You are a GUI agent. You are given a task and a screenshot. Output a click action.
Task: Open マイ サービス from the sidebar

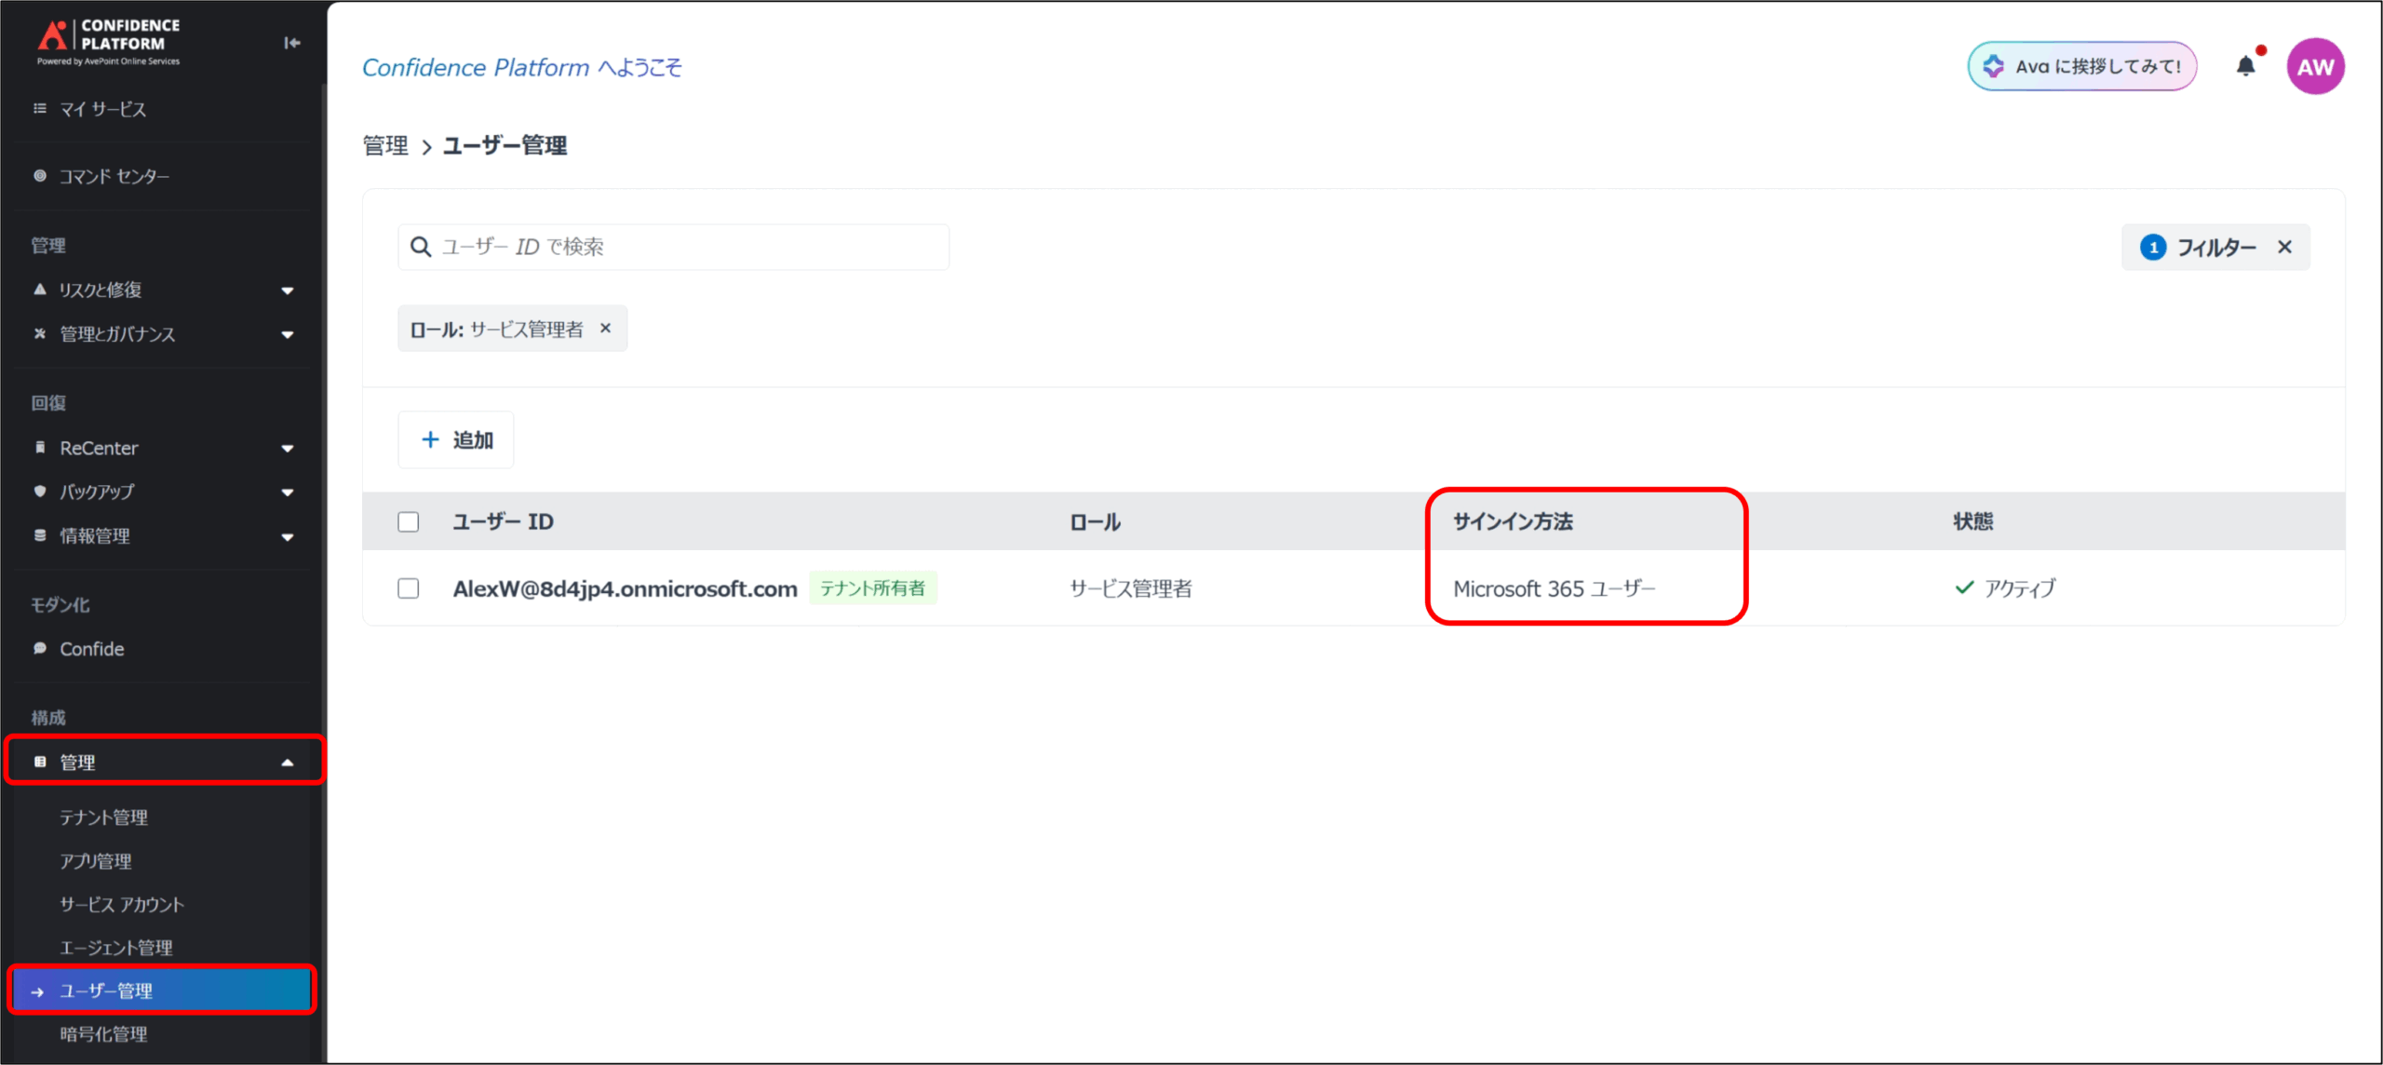pos(102,109)
